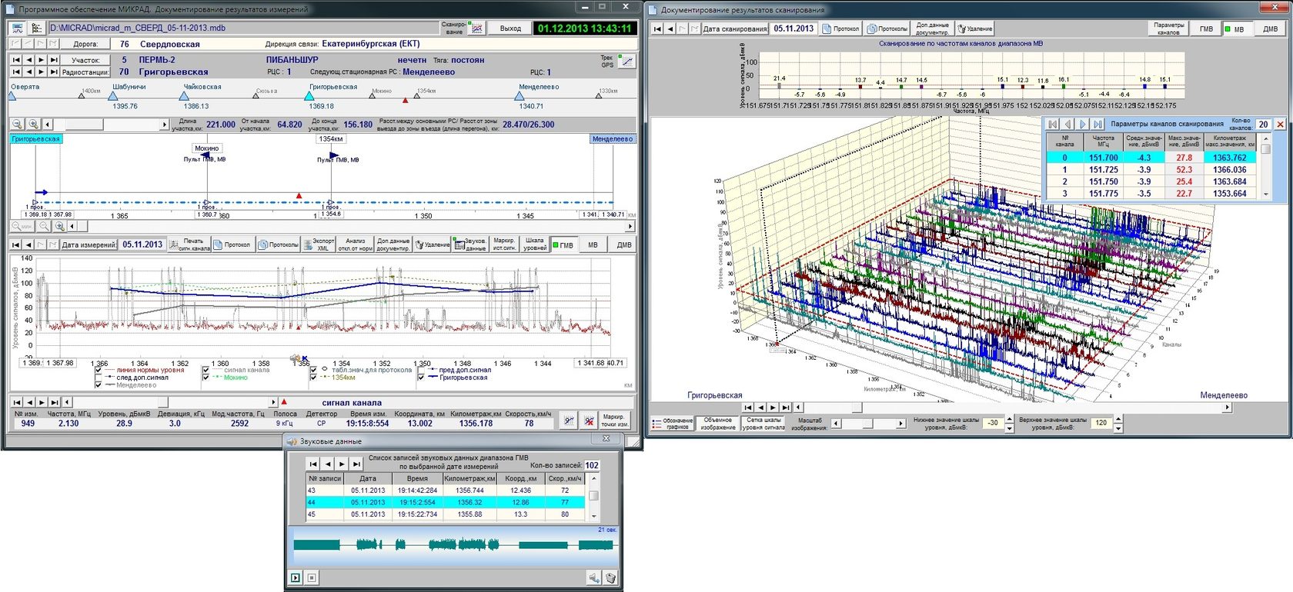Toggle the Григорьевская legend checkbox

coord(421,377)
